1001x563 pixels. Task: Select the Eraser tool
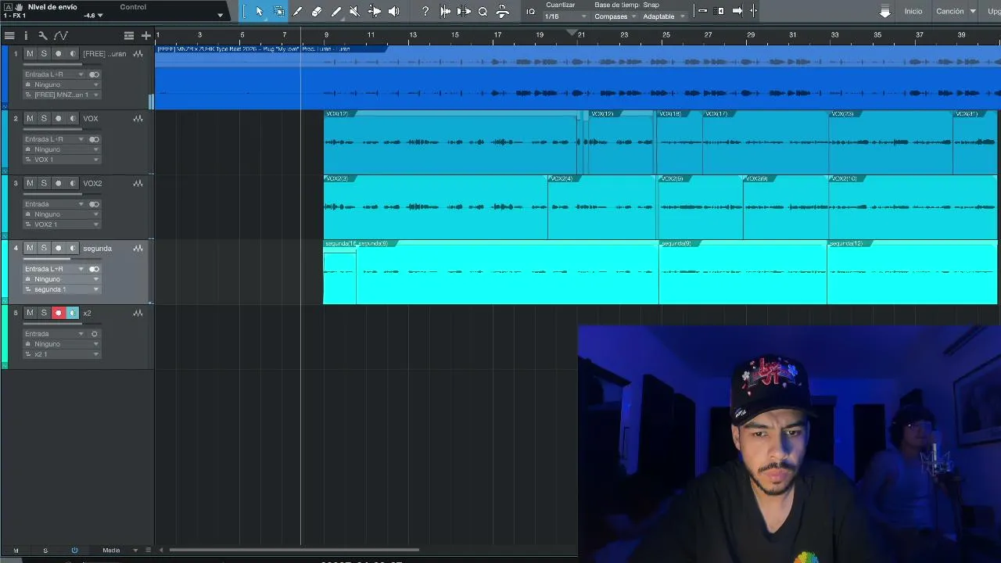(x=317, y=11)
